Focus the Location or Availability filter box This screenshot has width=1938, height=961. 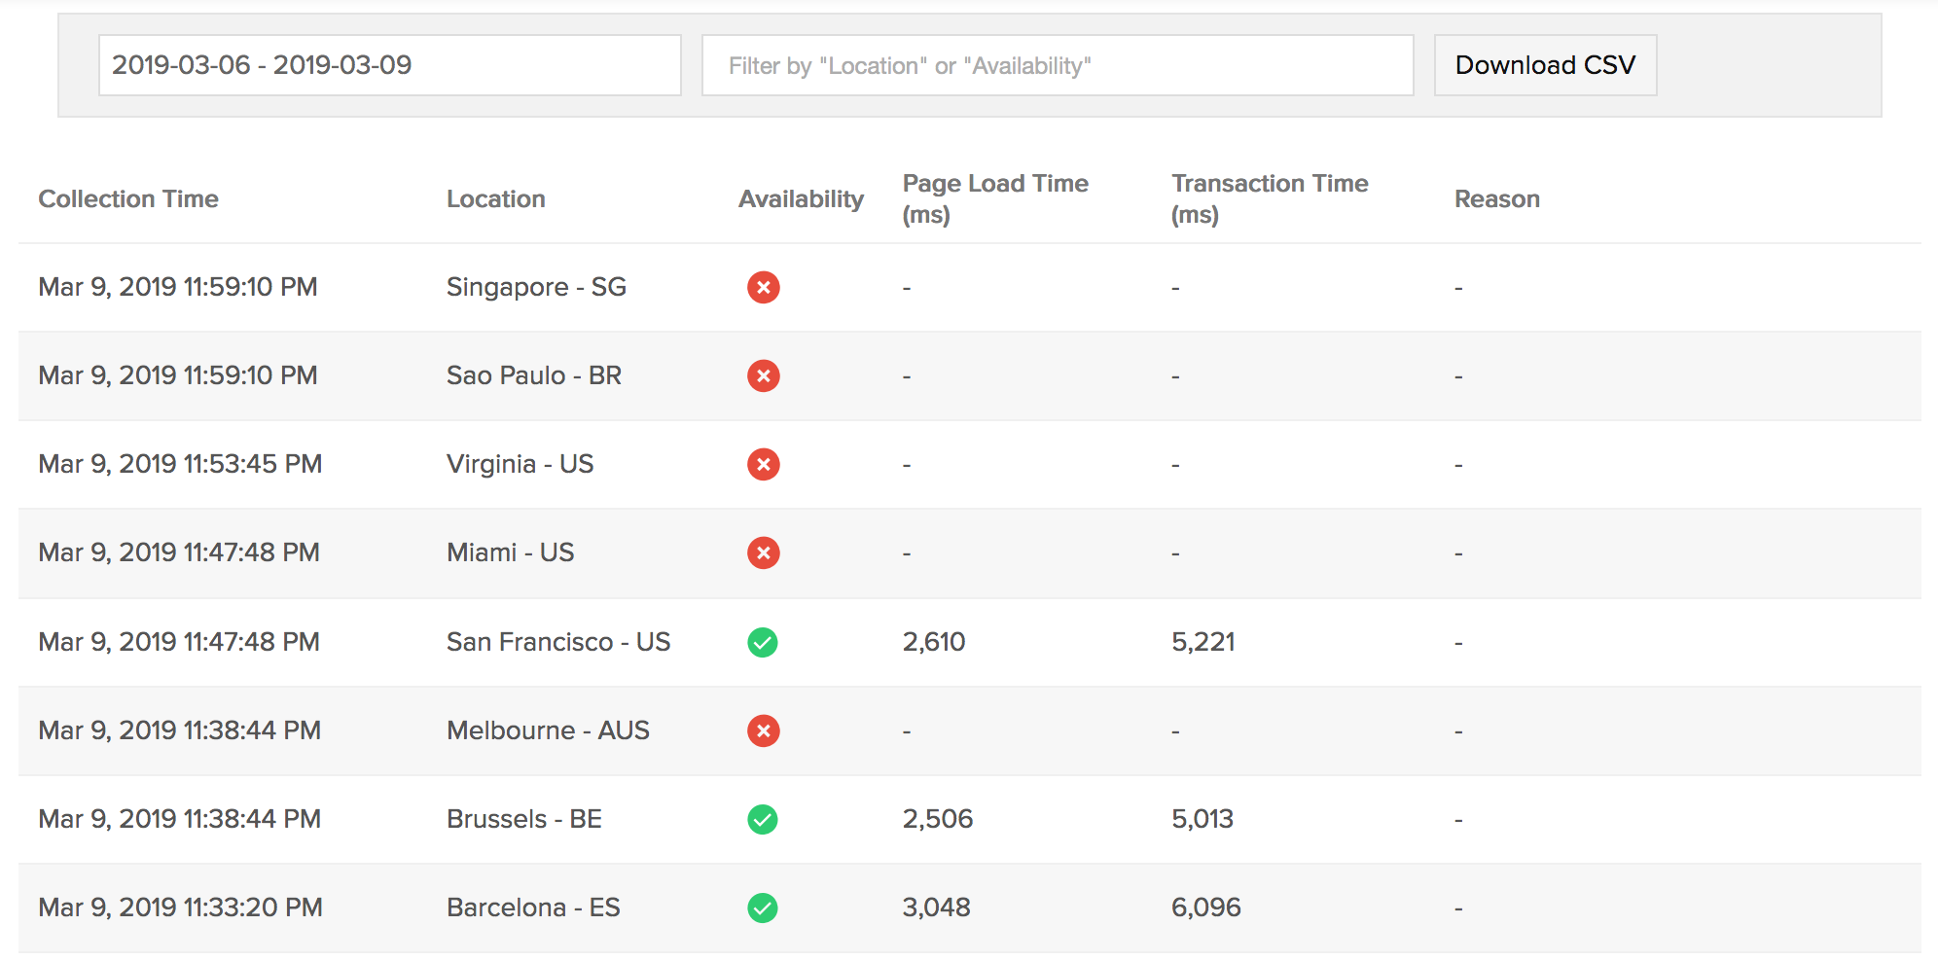1057,65
